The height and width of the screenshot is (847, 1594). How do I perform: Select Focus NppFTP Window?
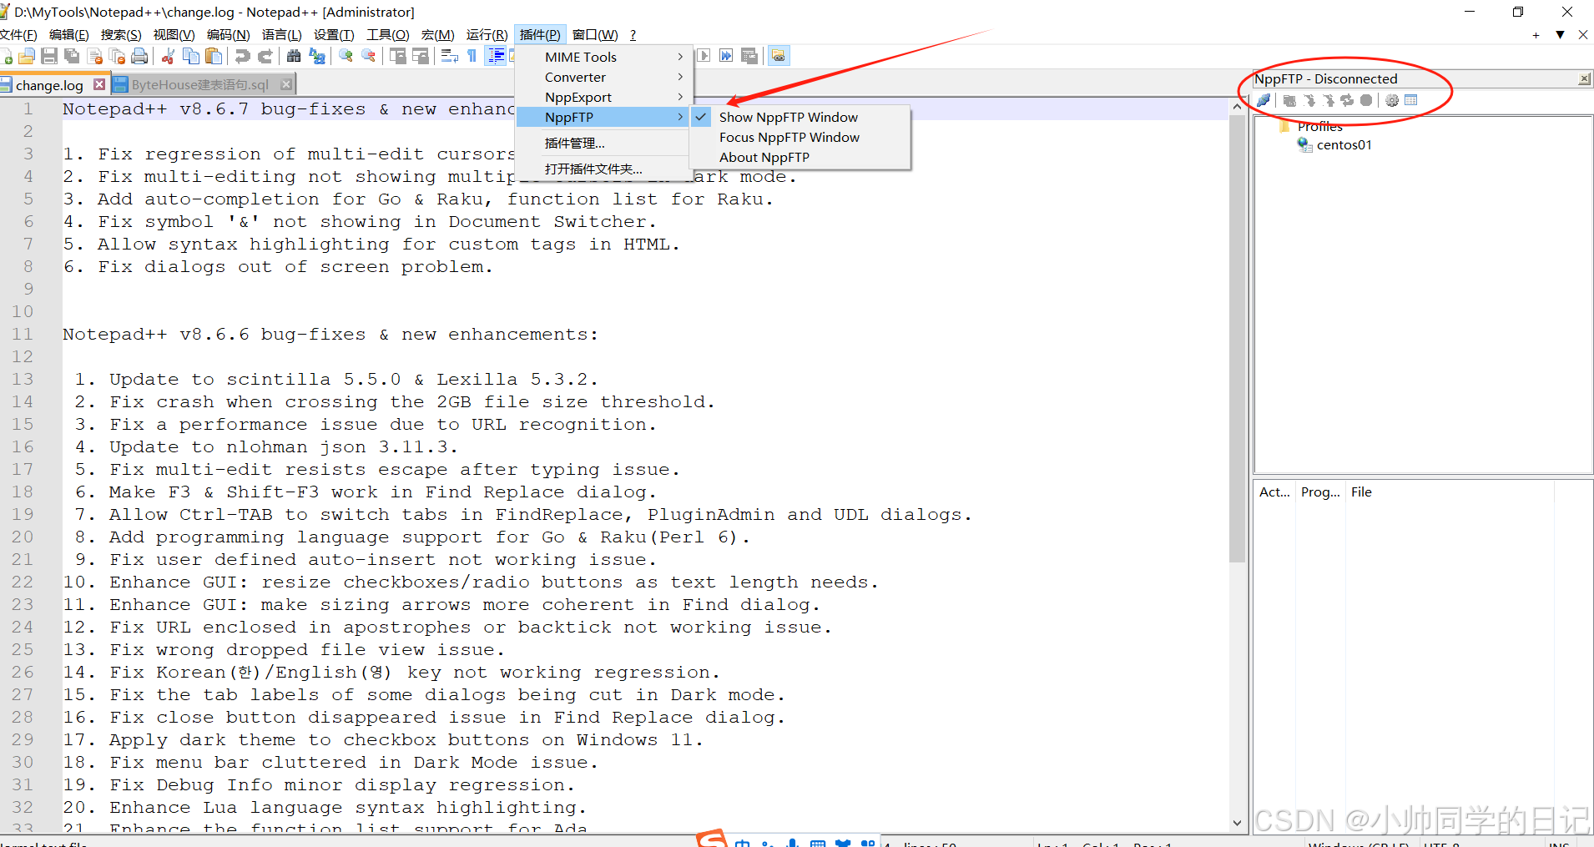(x=800, y=137)
